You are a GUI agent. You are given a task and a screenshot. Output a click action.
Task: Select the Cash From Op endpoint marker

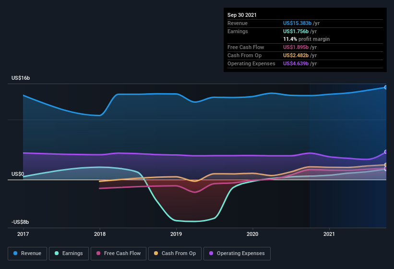click(386, 165)
